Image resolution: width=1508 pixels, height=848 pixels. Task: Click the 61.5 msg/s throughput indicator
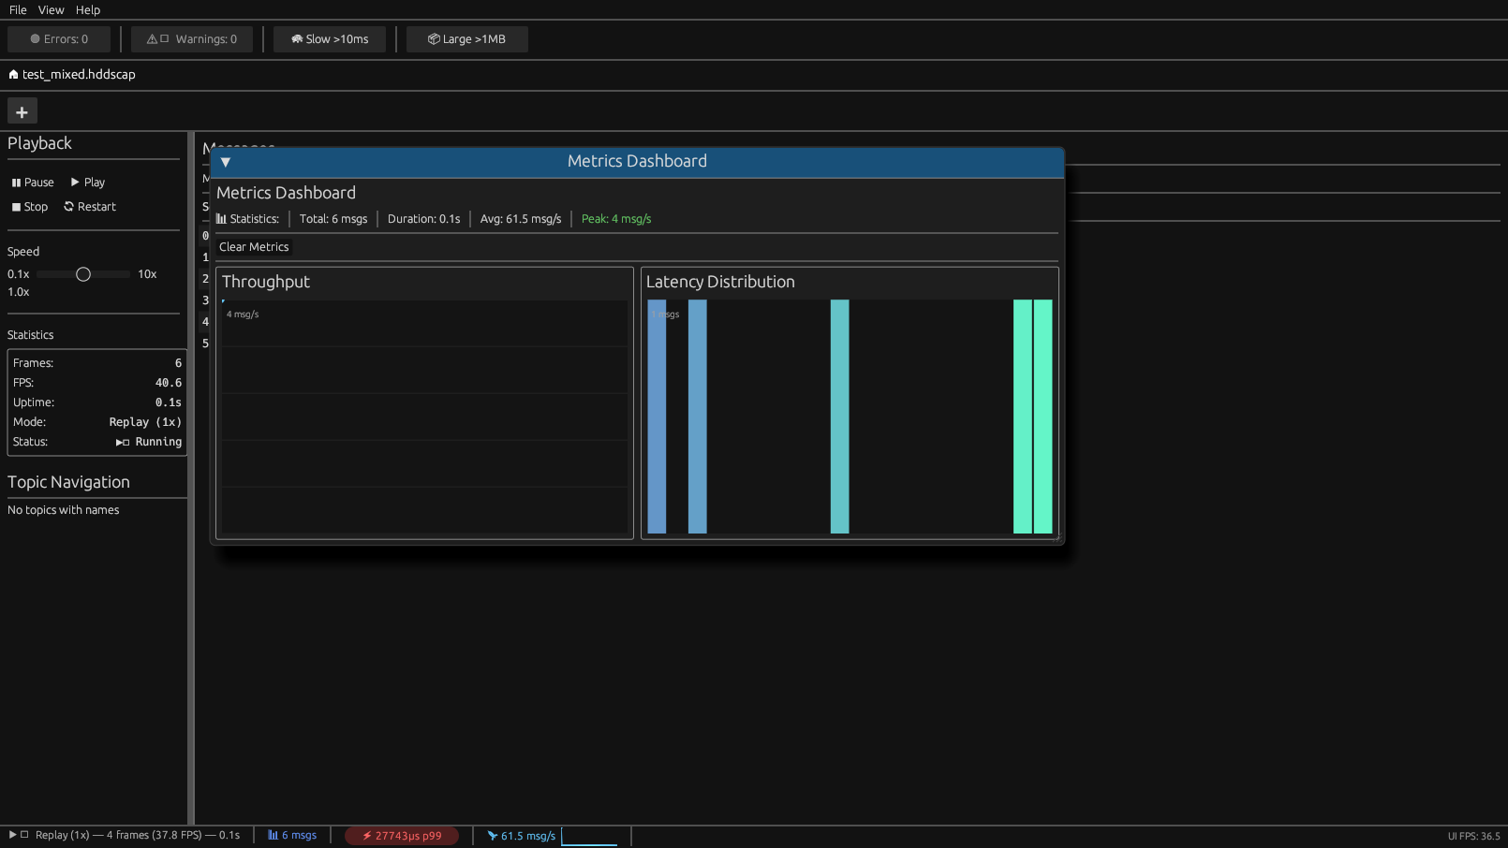(x=521, y=835)
